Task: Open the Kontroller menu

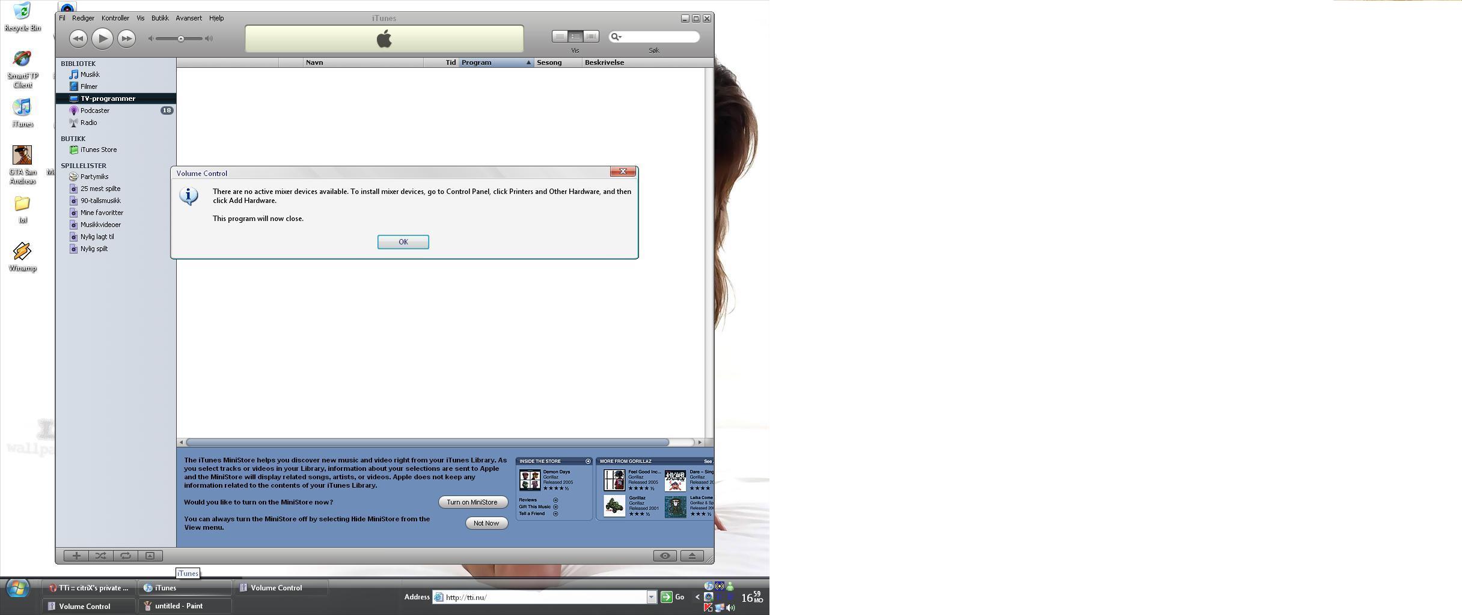Action: [x=115, y=18]
